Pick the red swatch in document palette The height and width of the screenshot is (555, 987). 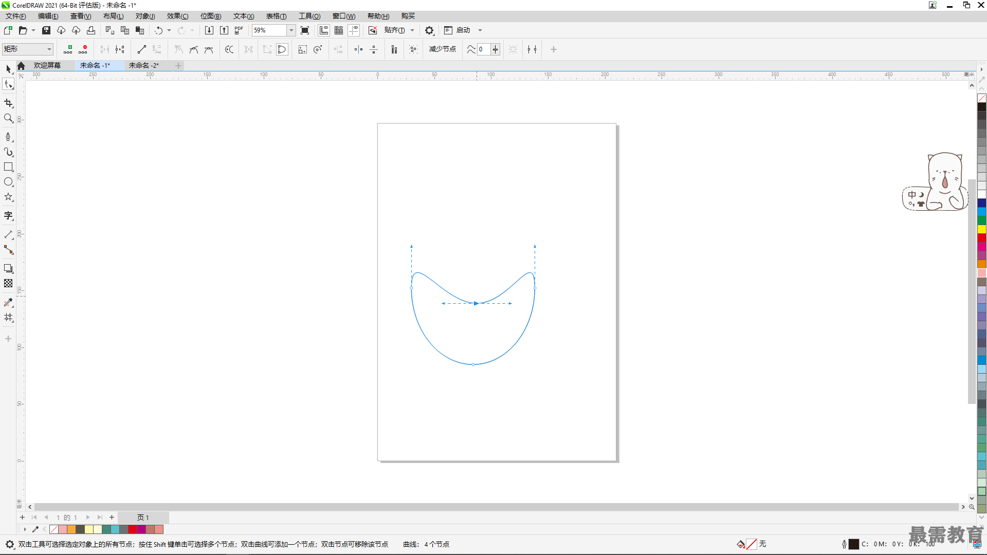pyautogui.click(x=133, y=529)
